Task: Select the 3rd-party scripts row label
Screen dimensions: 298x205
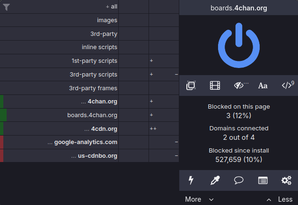Action: tap(93, 75)
